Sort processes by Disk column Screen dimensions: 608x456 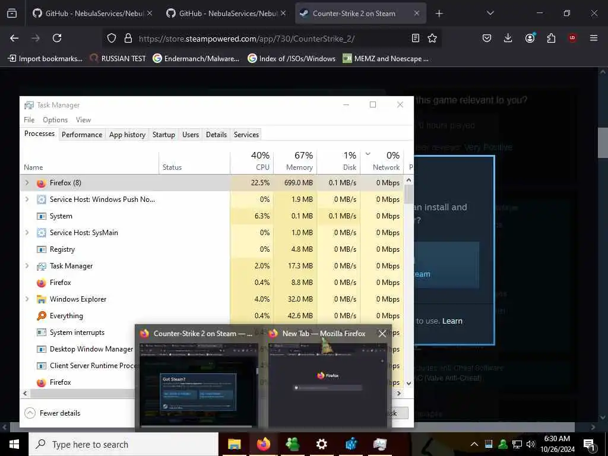pyautogui.click(x=339, y=161)
